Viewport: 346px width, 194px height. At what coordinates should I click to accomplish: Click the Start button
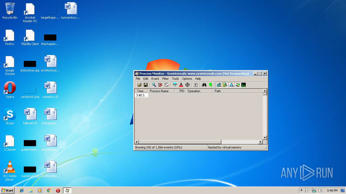click(x=7, y=190)
